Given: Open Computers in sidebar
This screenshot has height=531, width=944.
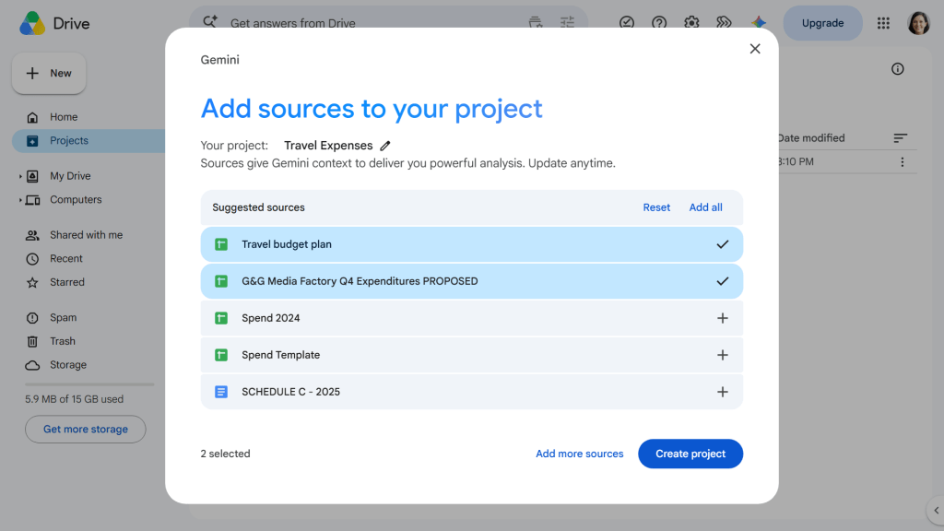Looking at the screenshot, I should (x=76, y=199).
